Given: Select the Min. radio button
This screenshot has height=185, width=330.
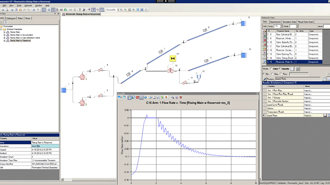Looking at the screenshot, I should click(x=264, y=74).
